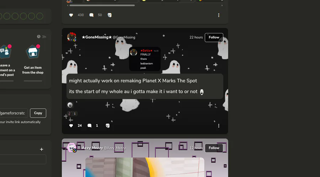Click the '430' like count
Viewport: 320px width, 177px height.
(x=81, y=15)
